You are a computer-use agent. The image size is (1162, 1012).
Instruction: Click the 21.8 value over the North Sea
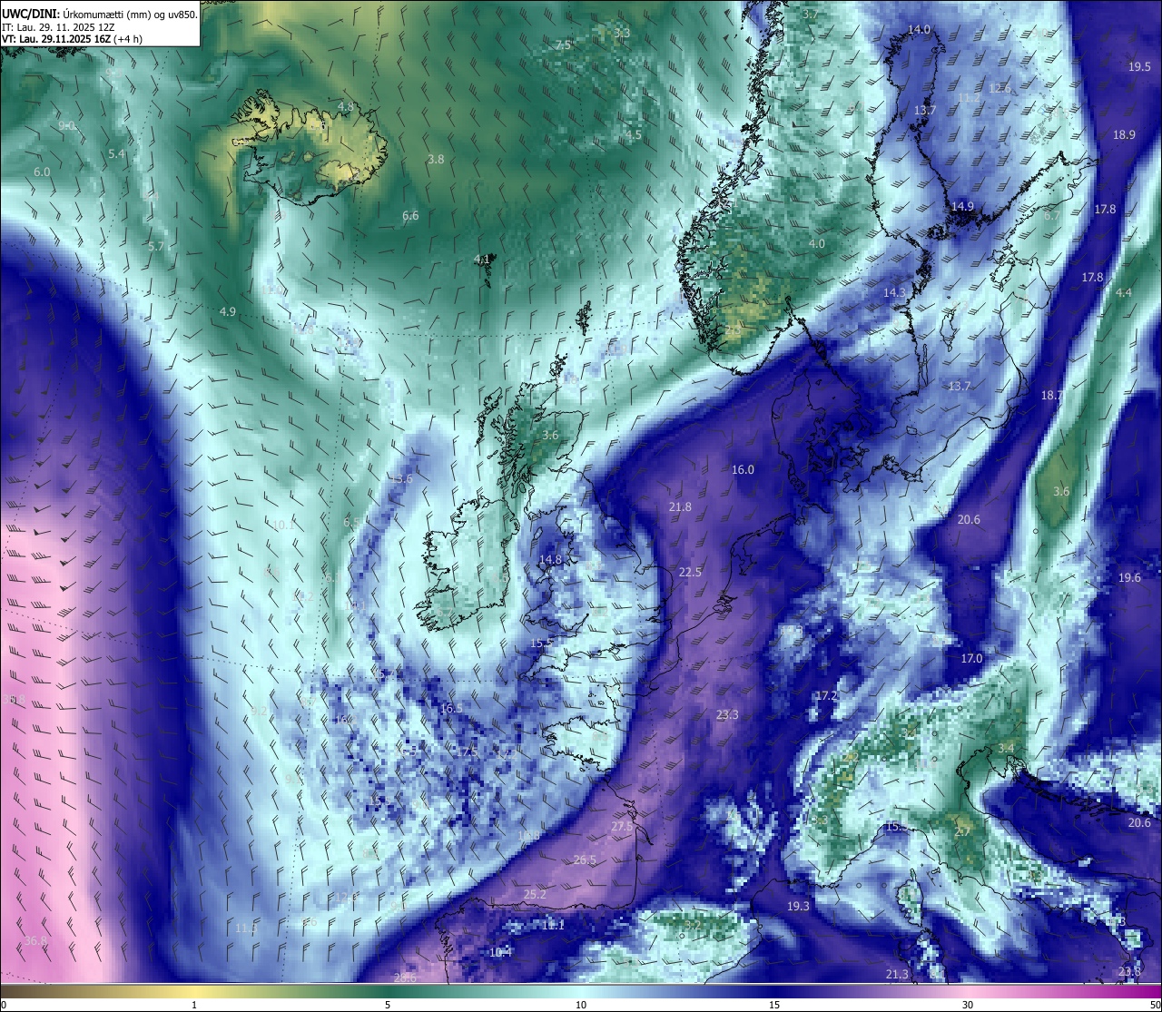(679, 506)
